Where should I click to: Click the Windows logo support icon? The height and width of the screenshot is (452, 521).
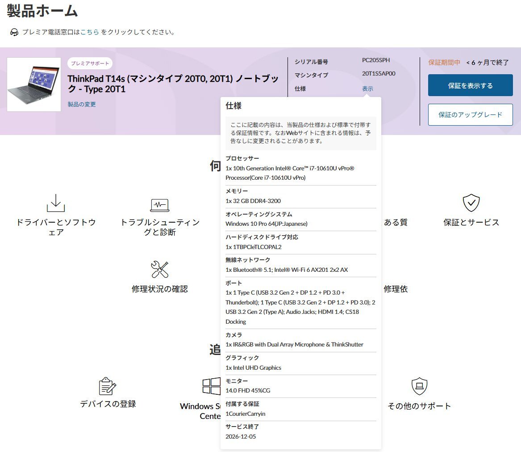click(211, 386)
